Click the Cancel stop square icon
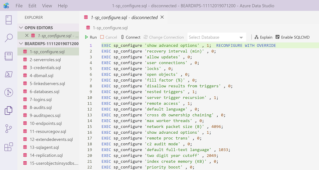319x170 pixels. [102, 37]
